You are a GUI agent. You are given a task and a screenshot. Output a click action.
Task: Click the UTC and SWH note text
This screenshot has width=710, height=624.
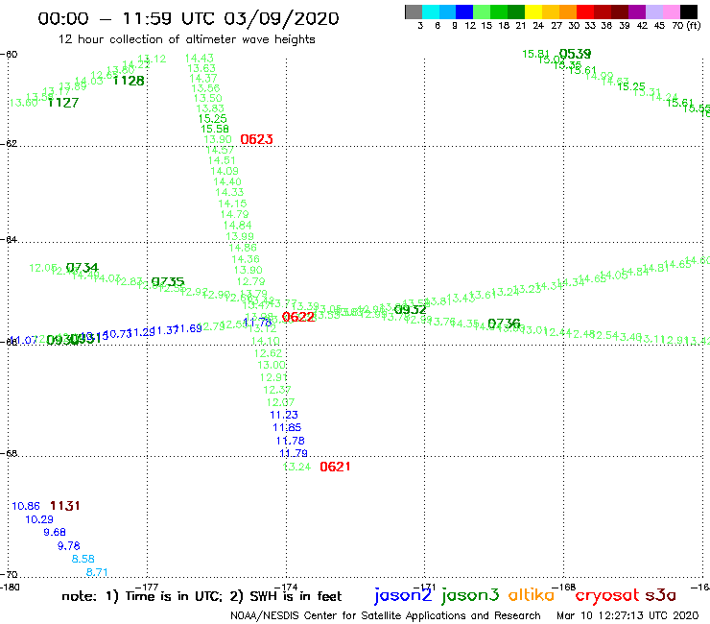(201, 596)
